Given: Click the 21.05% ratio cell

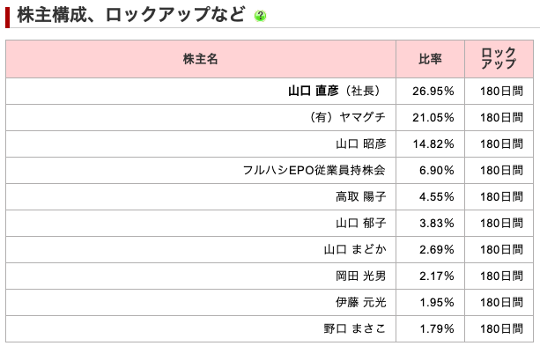Looking at the screenshot, I should (430, 117).
